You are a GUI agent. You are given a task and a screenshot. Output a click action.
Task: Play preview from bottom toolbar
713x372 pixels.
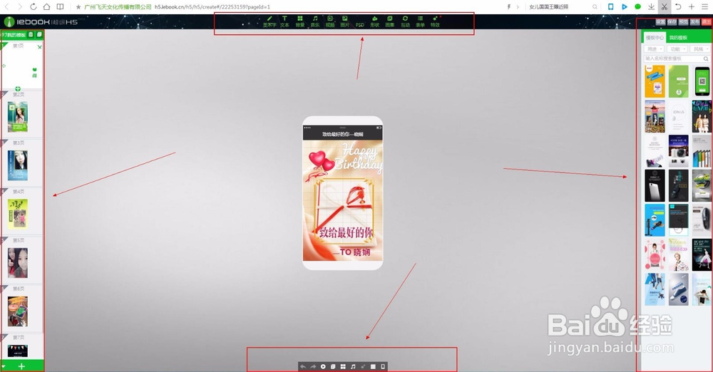click(x=323, y=366)
